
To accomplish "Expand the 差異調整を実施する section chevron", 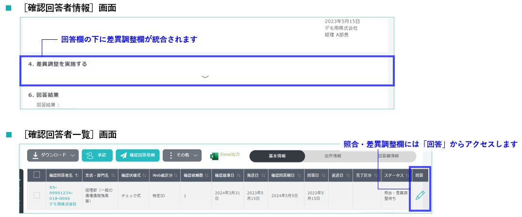I will coord(205,77).
